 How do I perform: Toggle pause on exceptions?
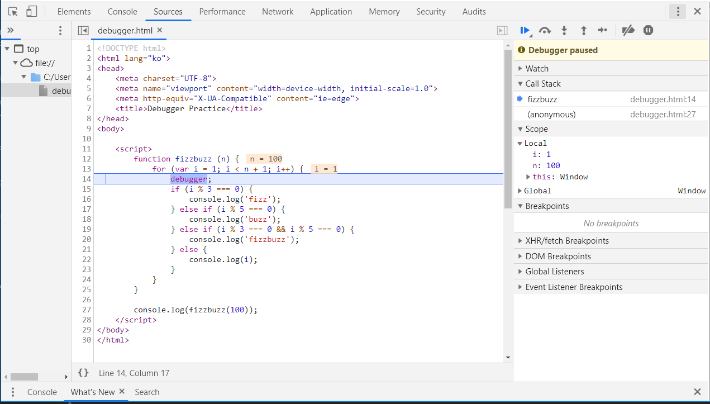[648, 30]
